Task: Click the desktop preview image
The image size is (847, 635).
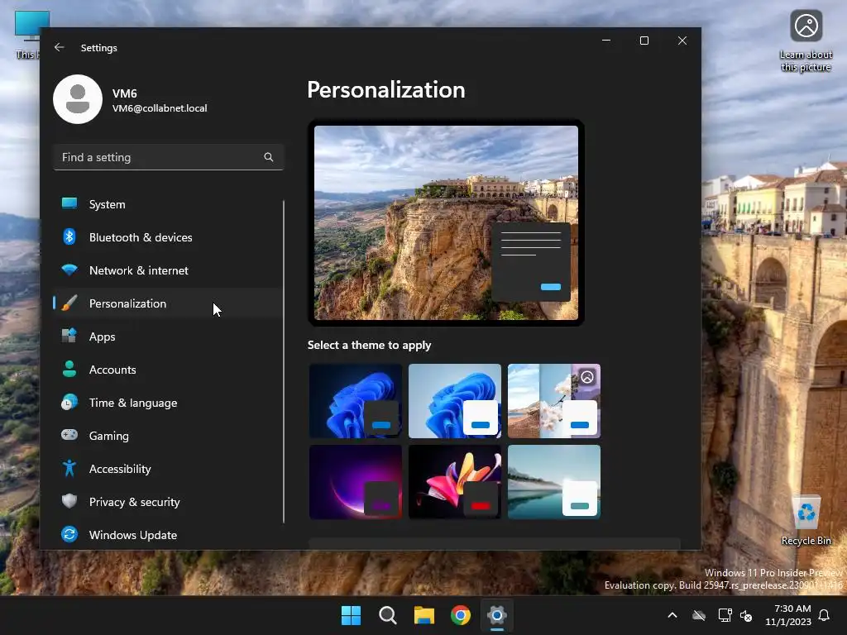Action: pos(446,222)
